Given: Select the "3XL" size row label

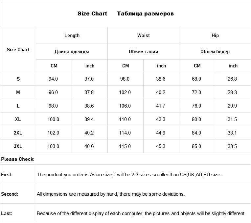Looking at the screenshot, I should coord(18,146).
